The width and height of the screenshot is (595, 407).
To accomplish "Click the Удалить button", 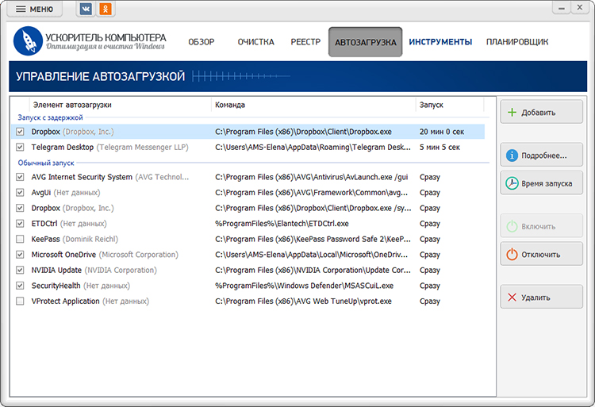I will (542, 297).
